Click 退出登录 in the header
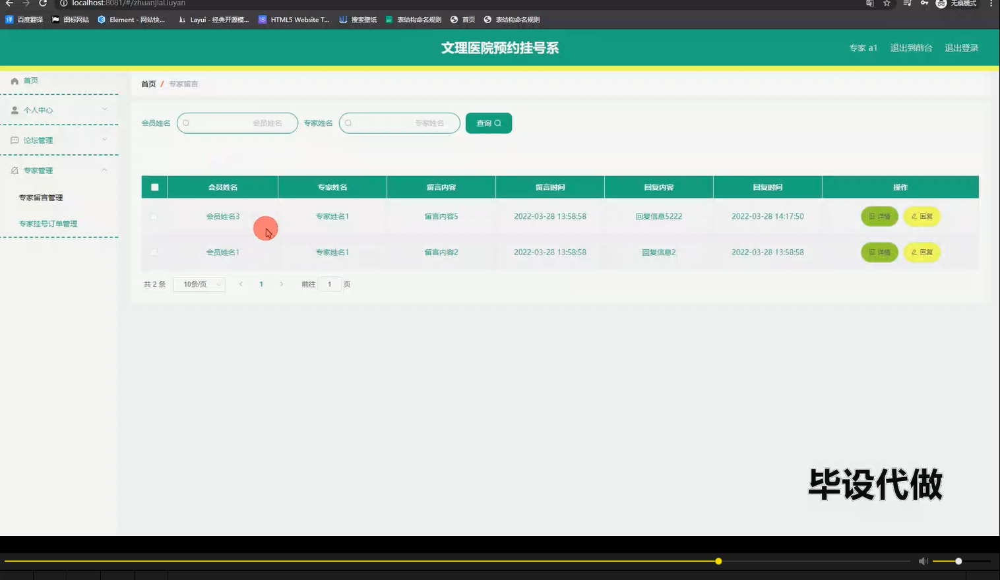The height and width of the screenshot is (580, 1000). click(961, 48)
